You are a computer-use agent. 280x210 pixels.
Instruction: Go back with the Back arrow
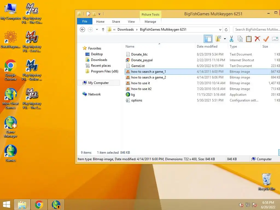(x=82, y=30)
